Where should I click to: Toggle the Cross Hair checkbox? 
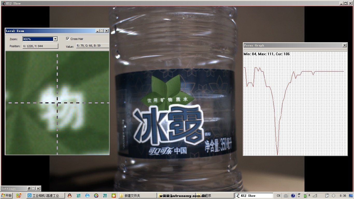tap(68, 39)
